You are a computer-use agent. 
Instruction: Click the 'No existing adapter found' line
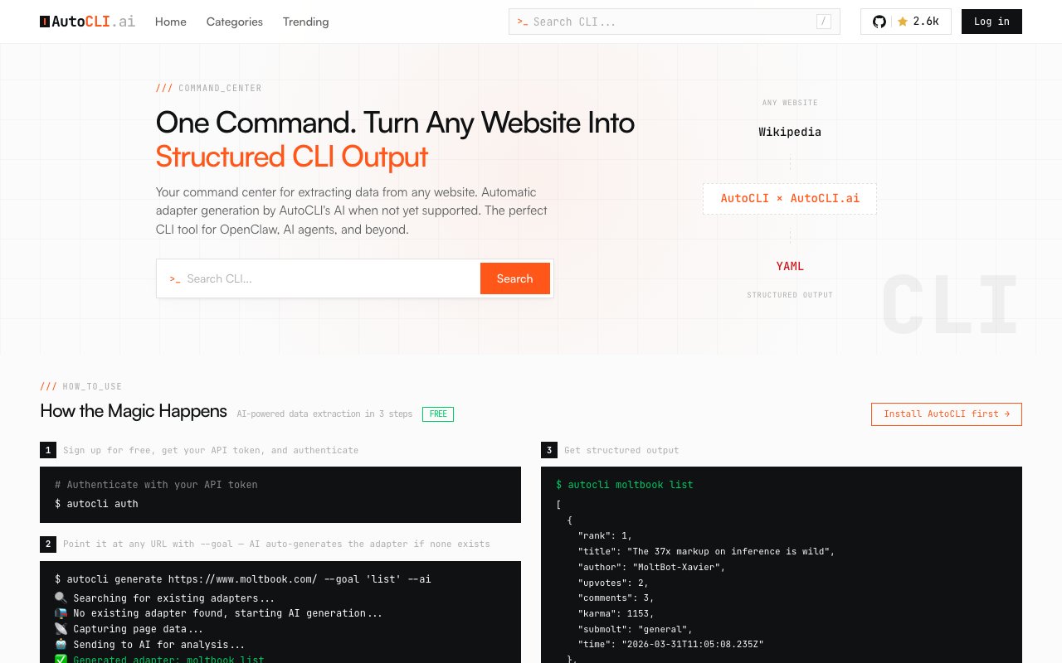[x=219, y=613]
